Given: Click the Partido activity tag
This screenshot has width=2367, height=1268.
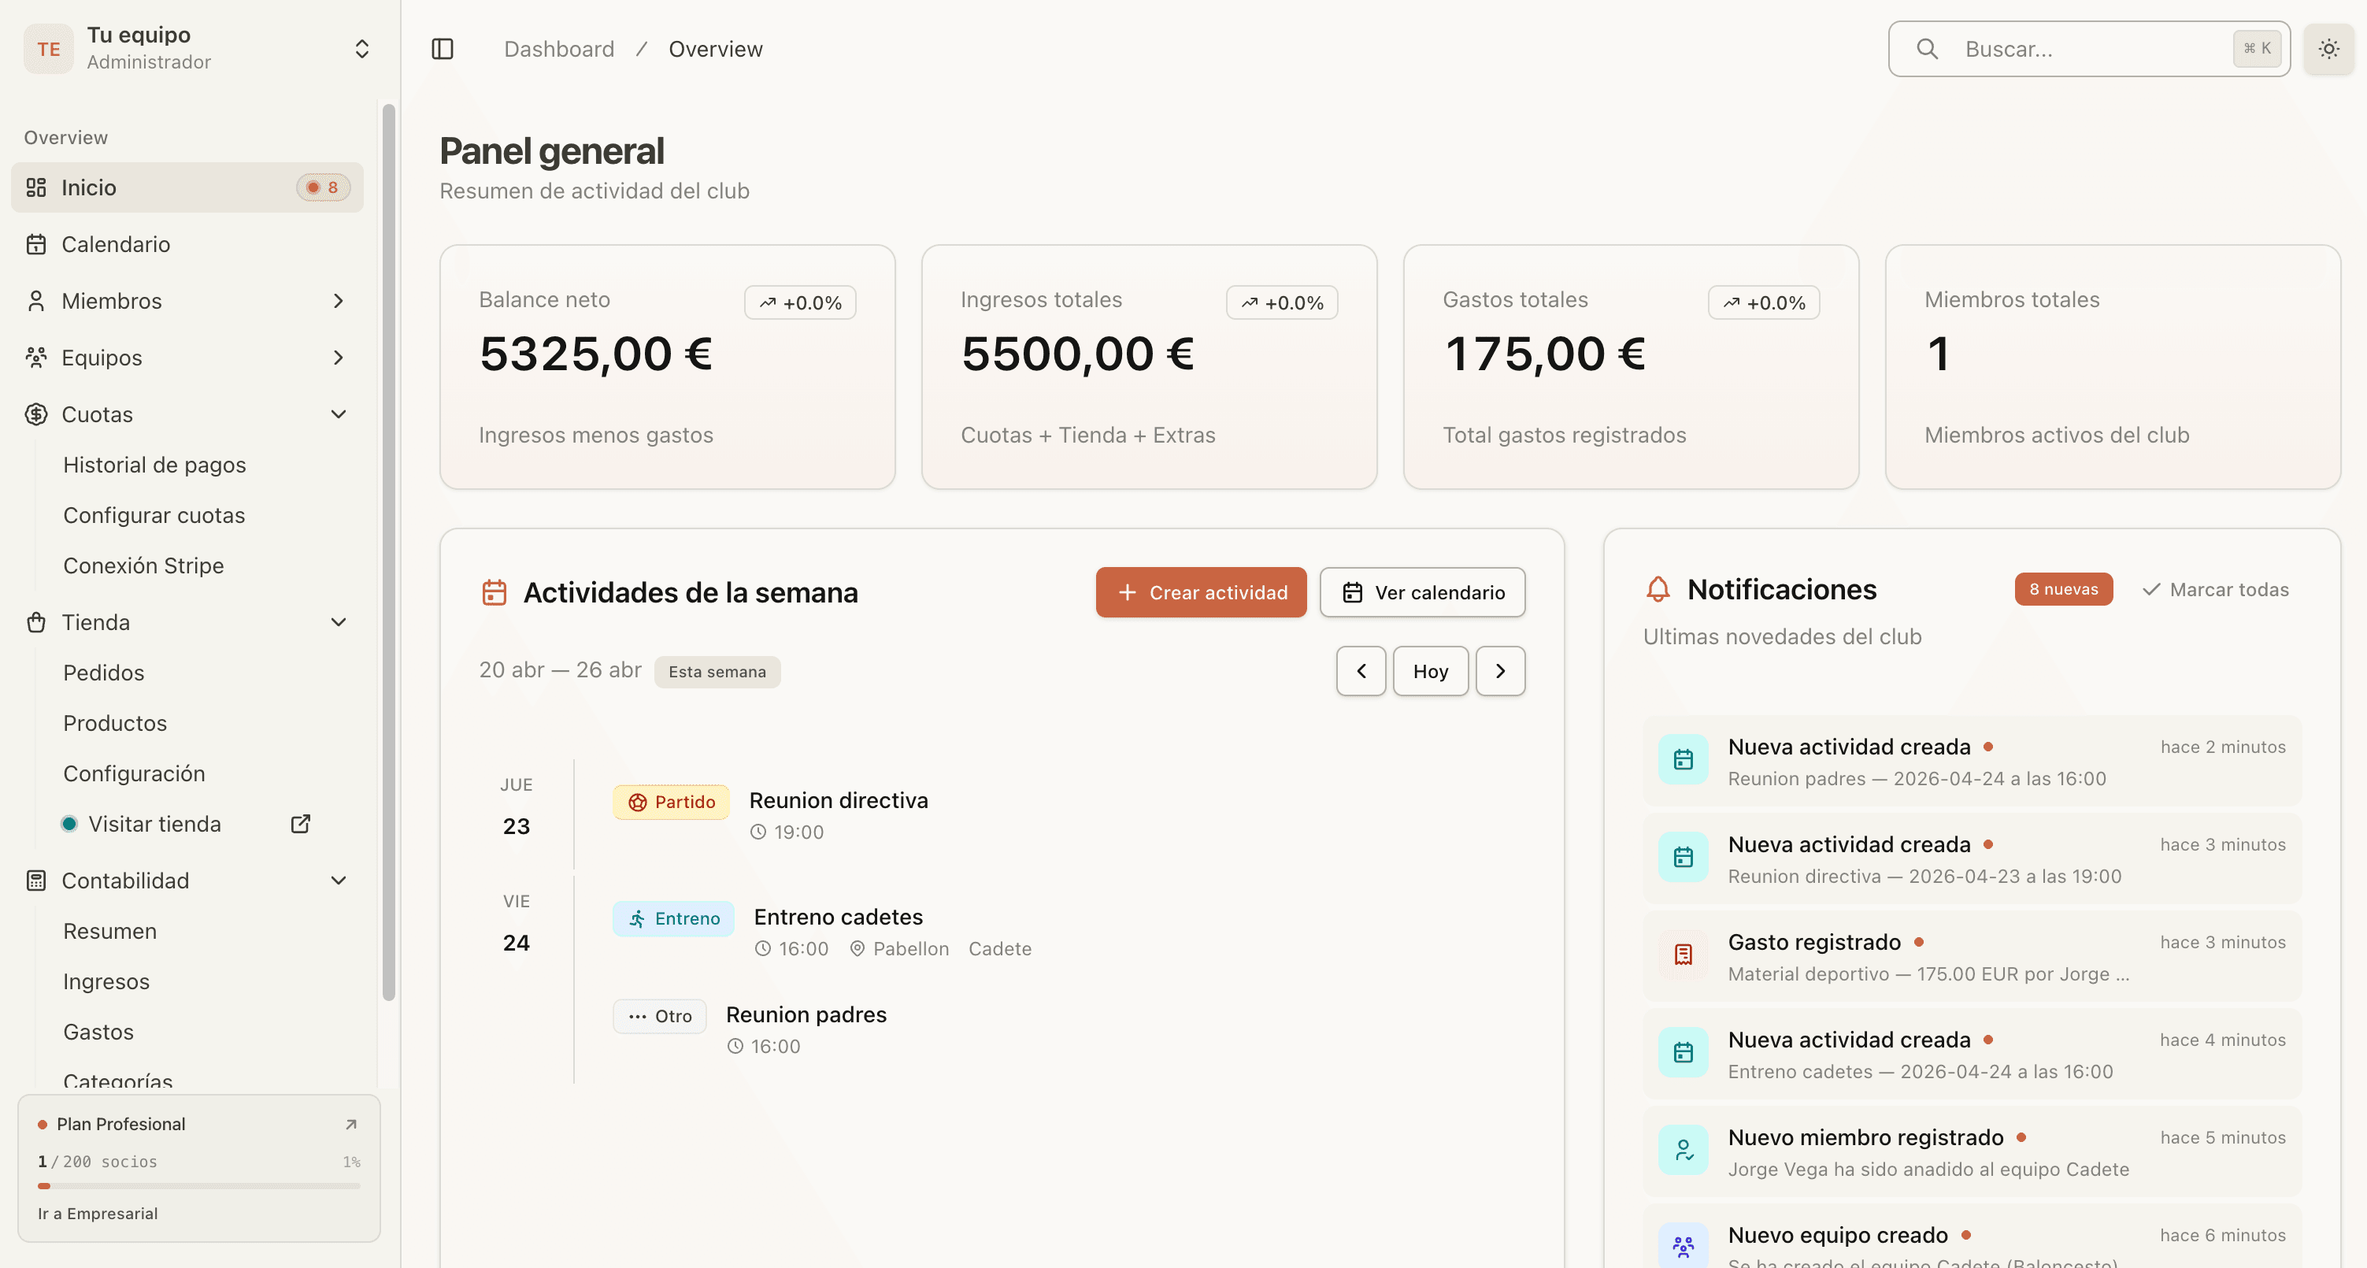Looking at the screenshot, I should [671, 802].
